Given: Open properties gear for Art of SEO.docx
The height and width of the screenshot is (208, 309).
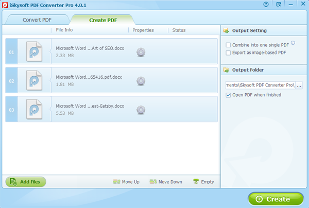Looking at the screenshot, I should [x=141, y=52].
